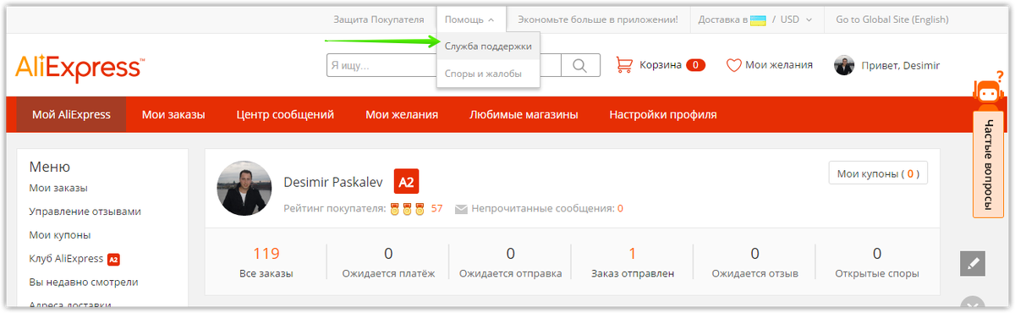Open Вы недавно смотрели in the sidebar
This screenshot has height=313, width=1015.
(x=83, y=283)
